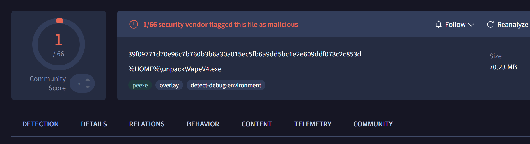Go to the RELATIONS tab
The height and width of the screenshot is (144, 530).
click(x=147, y=124)
